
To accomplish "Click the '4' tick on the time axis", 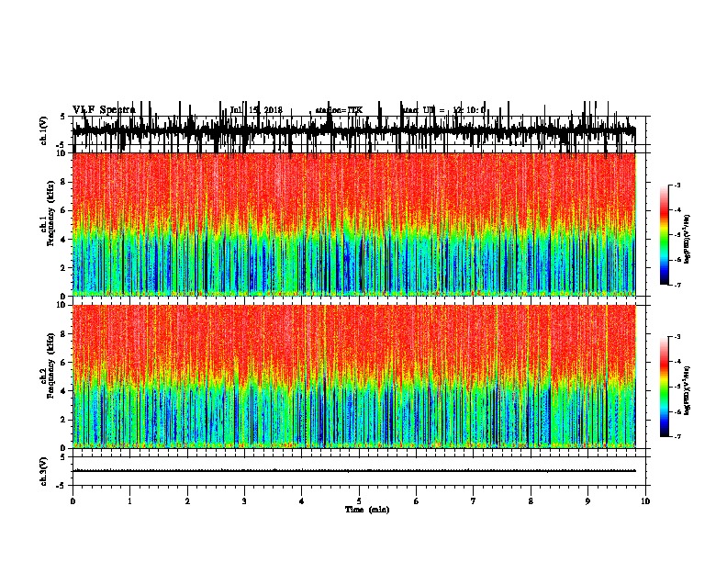I will tap(302, 501).
